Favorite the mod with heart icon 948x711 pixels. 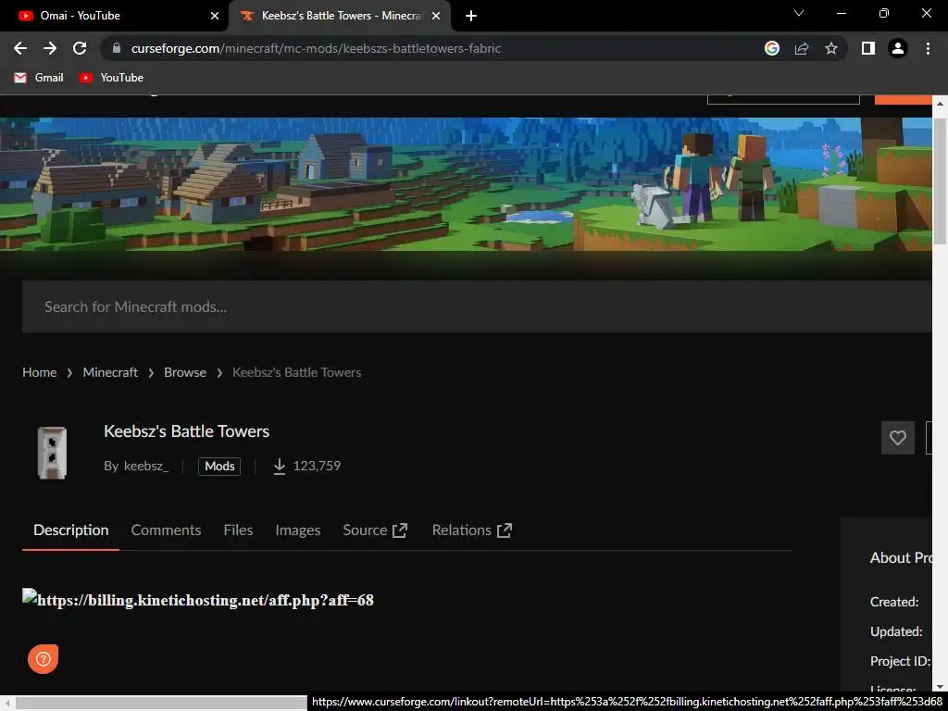click(898, 438)
